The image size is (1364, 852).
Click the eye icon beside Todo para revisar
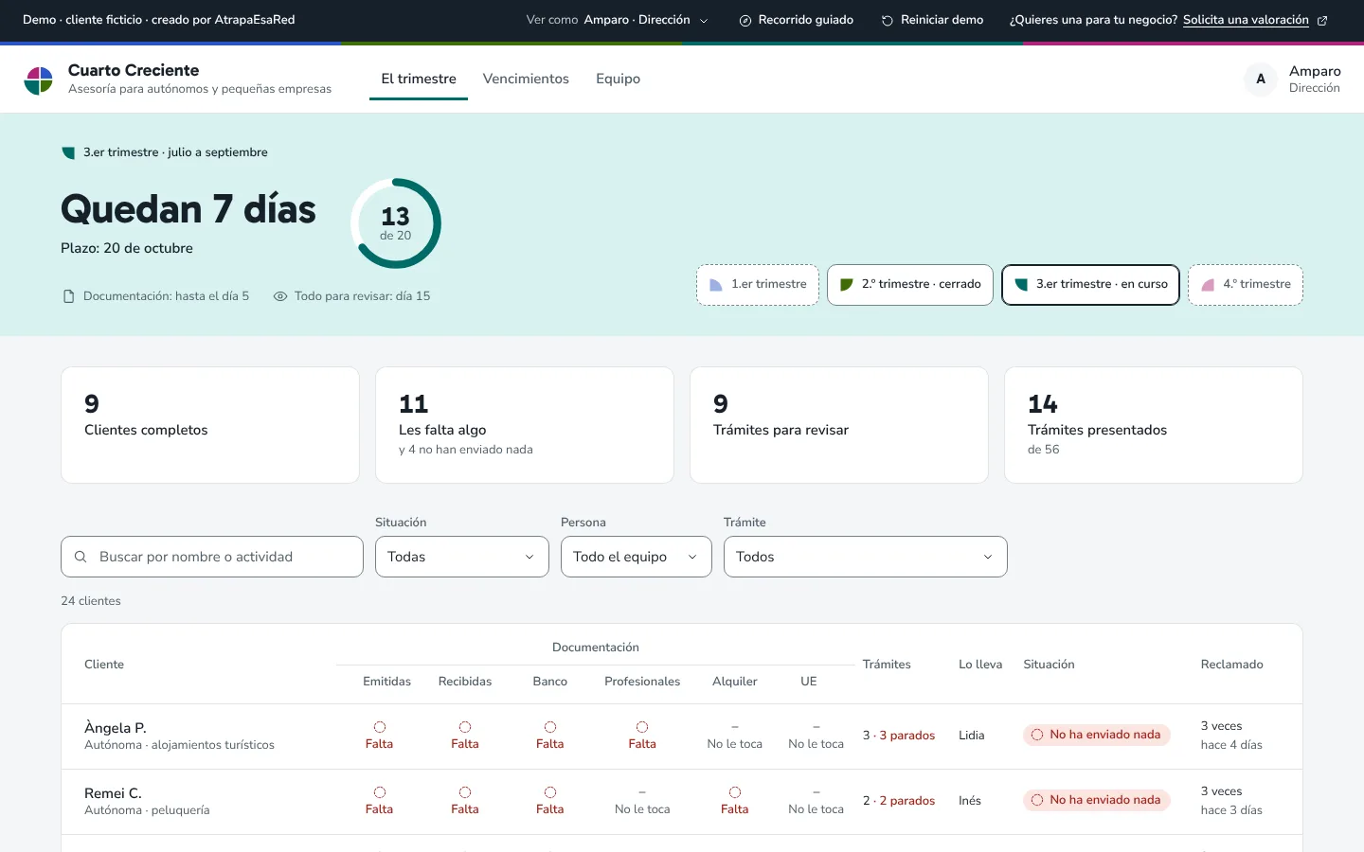click(280, 296)
